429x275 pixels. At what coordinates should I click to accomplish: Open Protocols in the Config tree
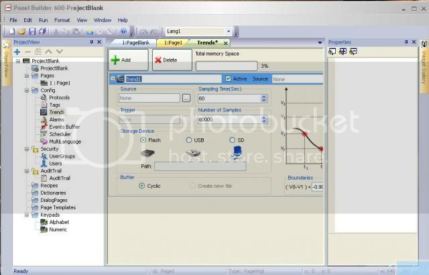click(60, 98)
